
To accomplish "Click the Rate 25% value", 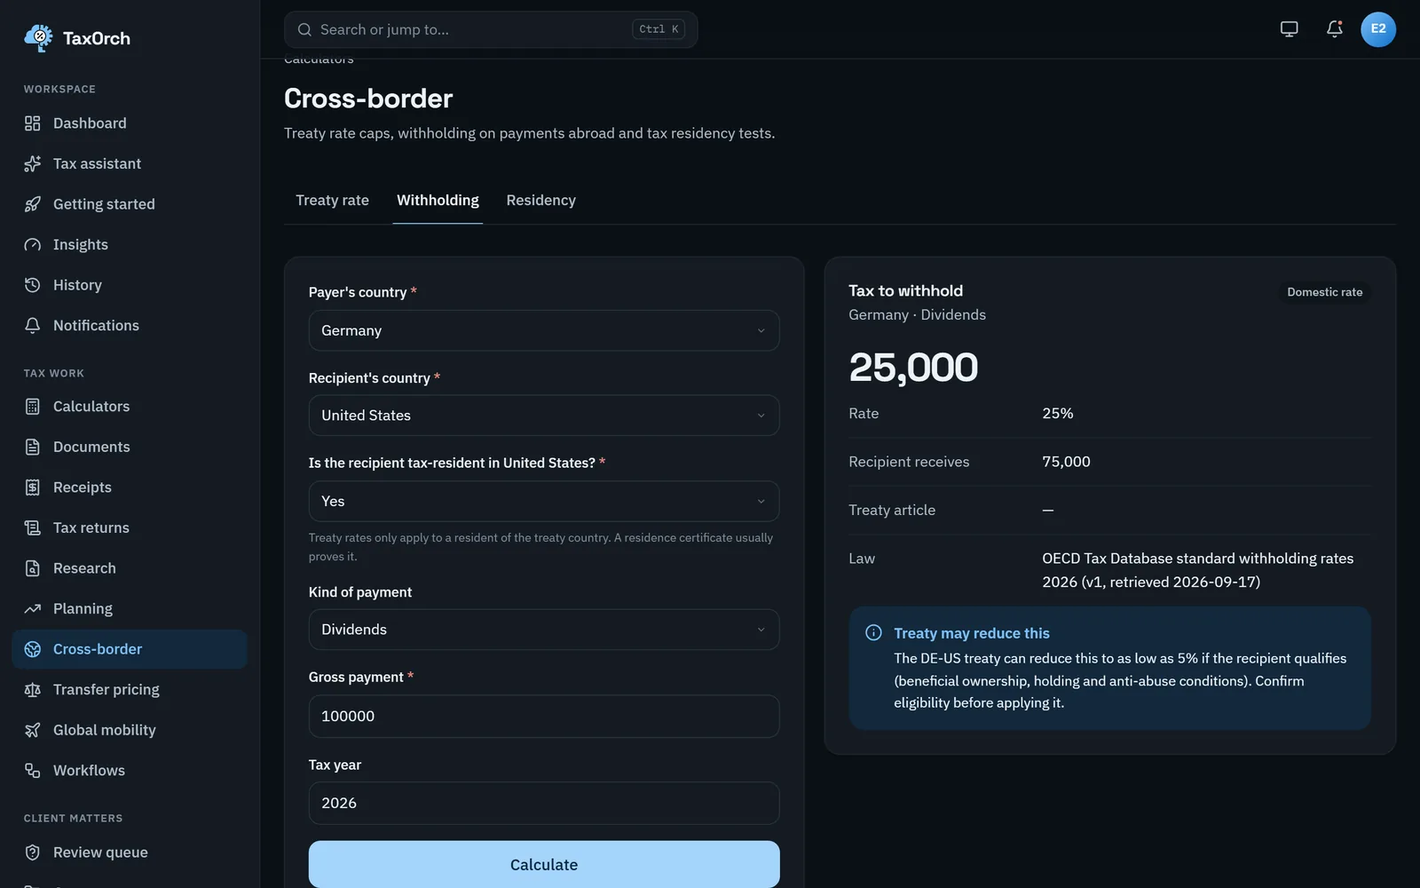I will tap(1057, 413).
